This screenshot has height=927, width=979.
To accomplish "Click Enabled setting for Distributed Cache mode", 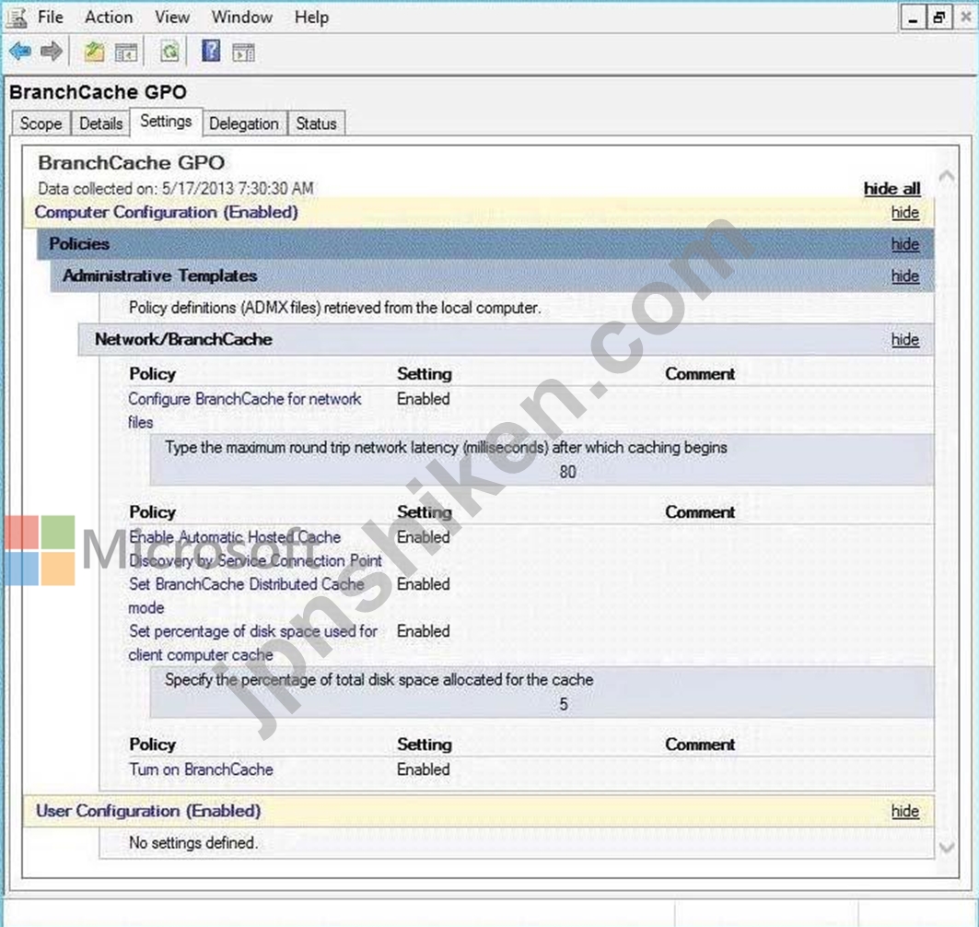I will tap(424, 584).
